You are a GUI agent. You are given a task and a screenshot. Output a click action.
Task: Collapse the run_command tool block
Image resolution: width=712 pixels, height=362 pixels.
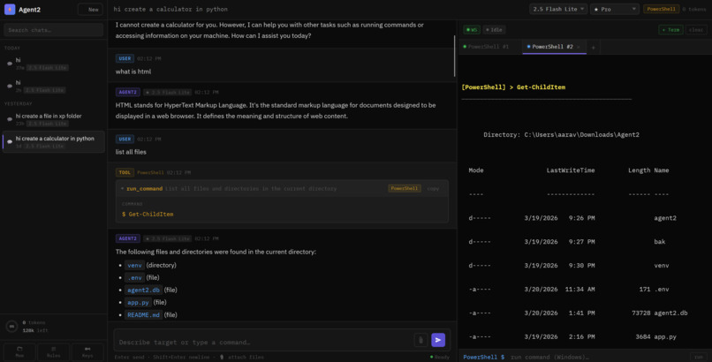click(x=123, y=189)
